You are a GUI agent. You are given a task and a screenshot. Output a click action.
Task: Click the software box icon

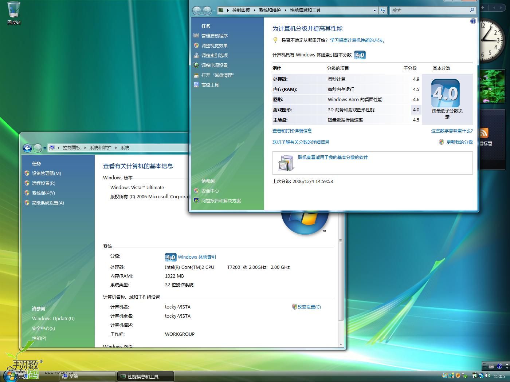[x=286, y=163]
